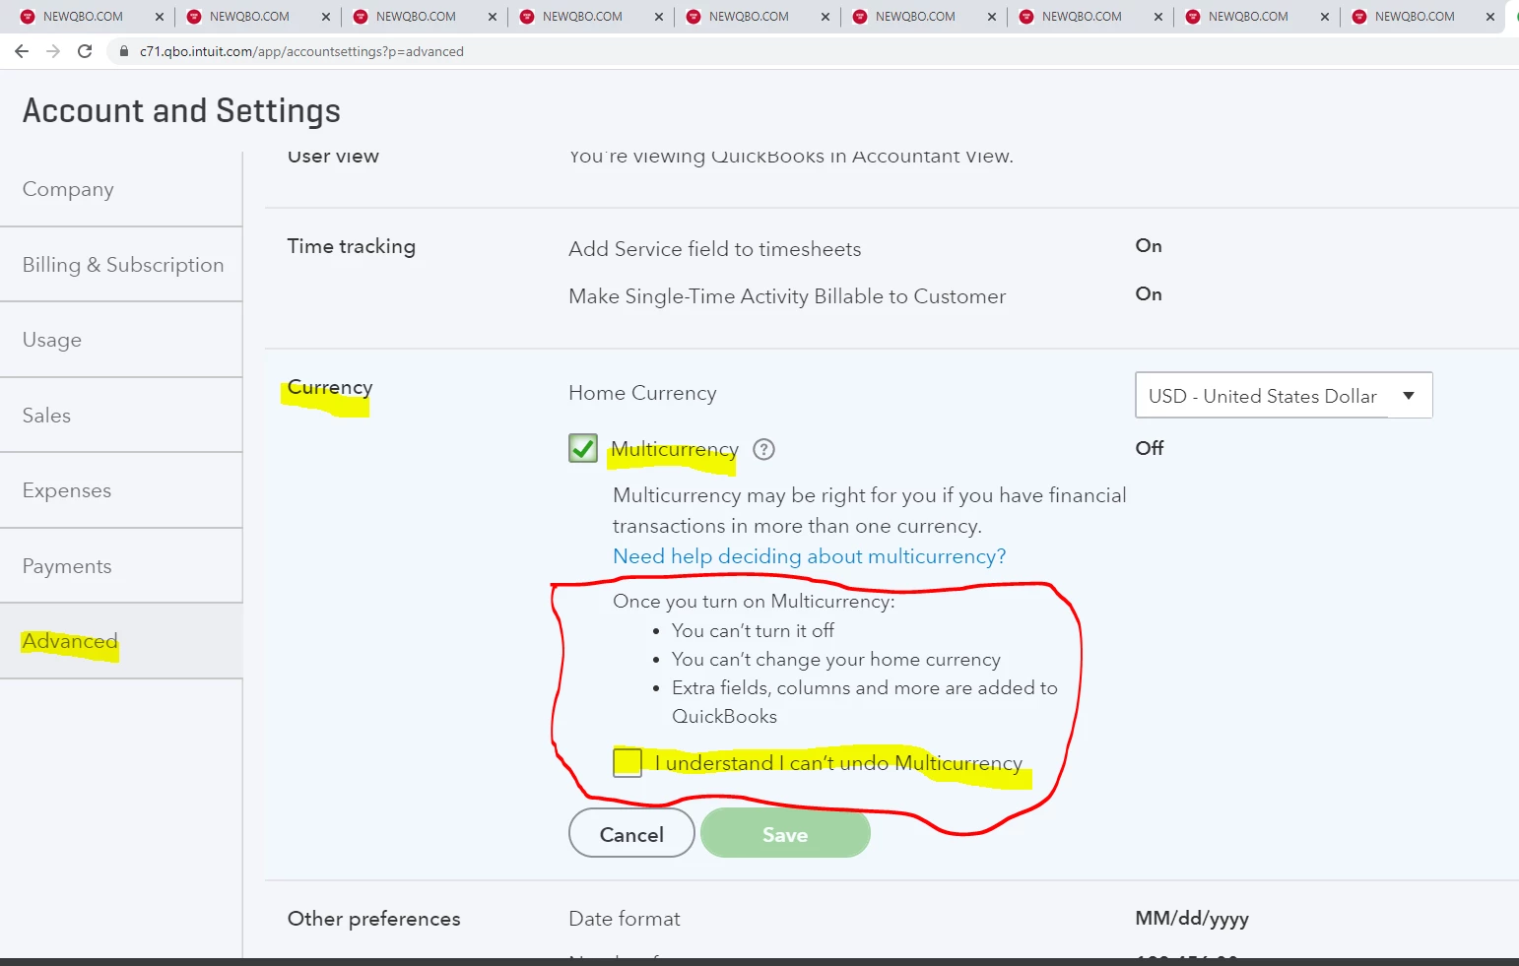Viewport: 1519px width, 966px height.
Task: Click 'You can't change your home currency' bullet
Action: coord(835,659)
